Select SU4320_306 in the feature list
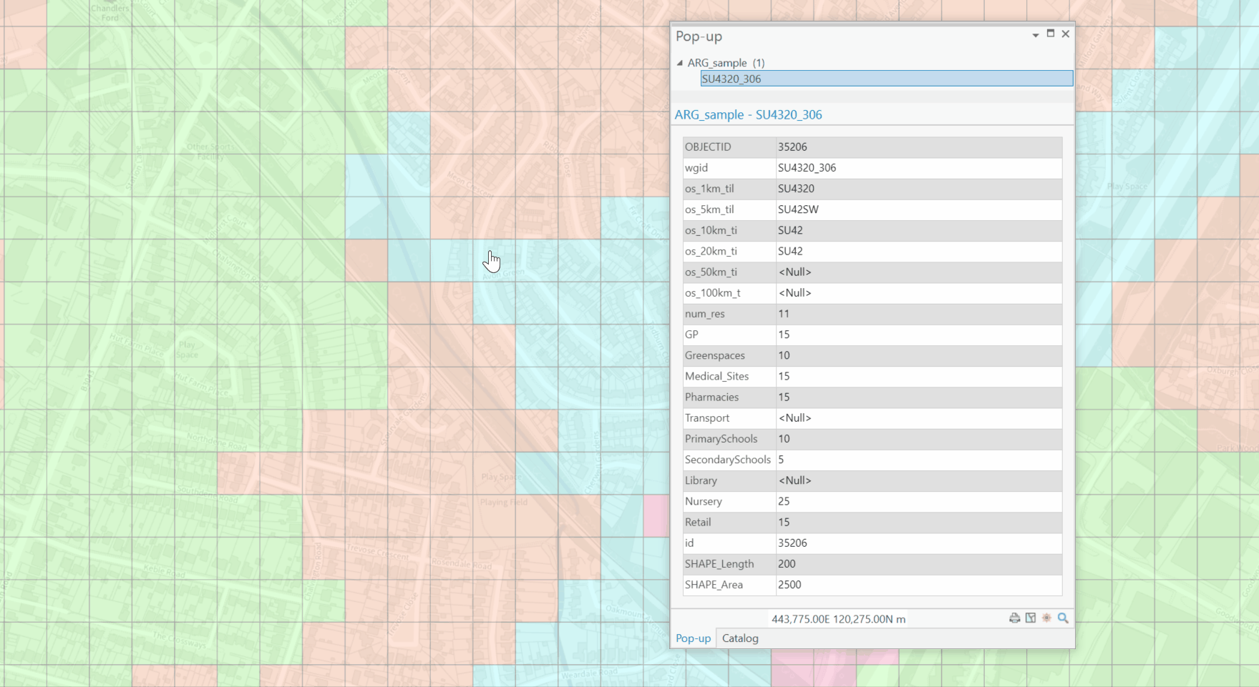Viewport: 1259px width, 687px height. [x=731, y=79]
